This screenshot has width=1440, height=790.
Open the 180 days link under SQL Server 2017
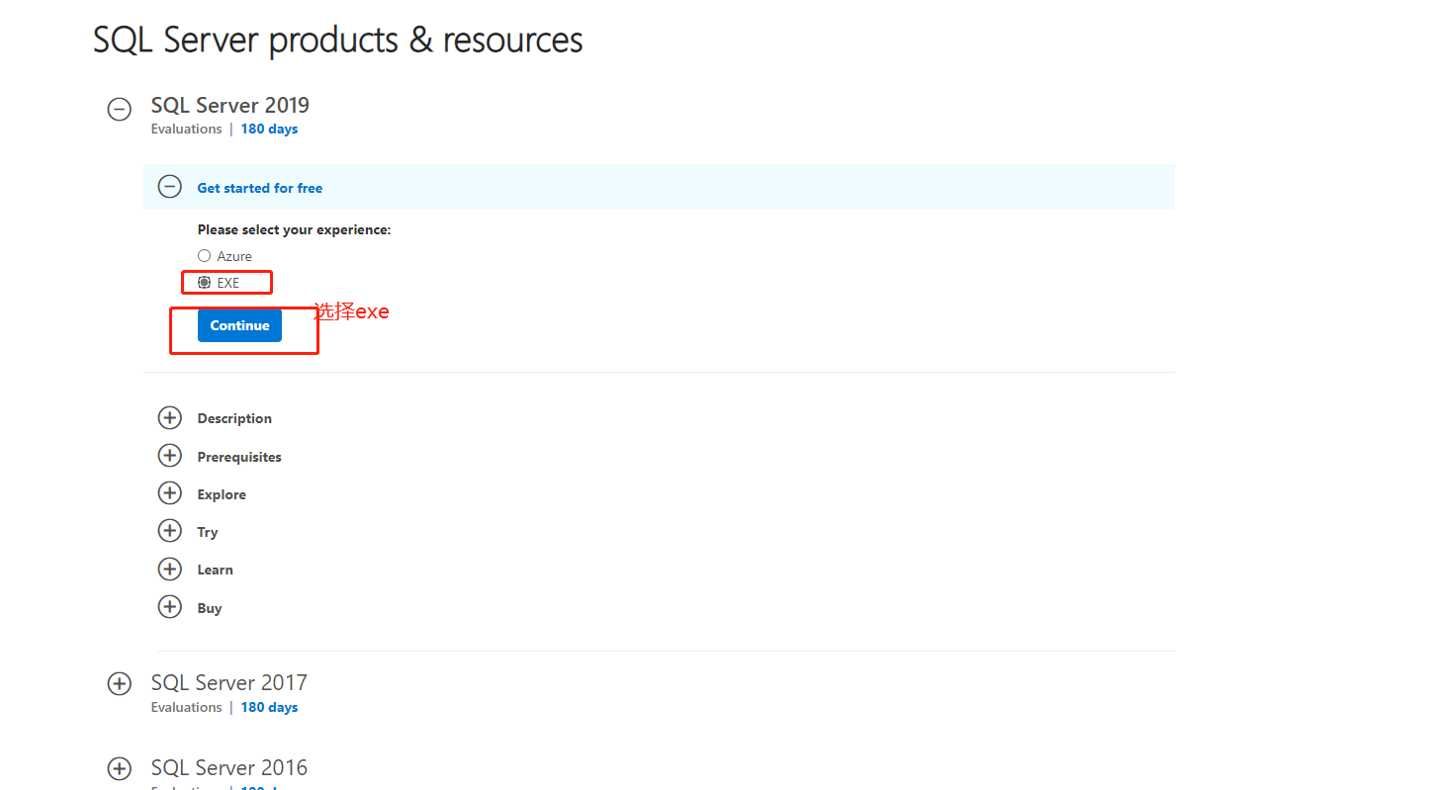(x=268, y=707)
